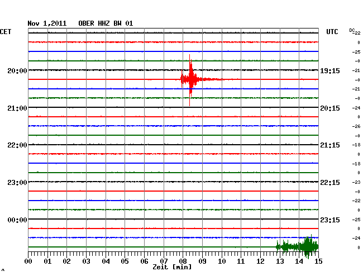This screenshot has width=363, height=276.
Task: Pick minute label "12" on the Zeit axis
Action: [260, 261]
